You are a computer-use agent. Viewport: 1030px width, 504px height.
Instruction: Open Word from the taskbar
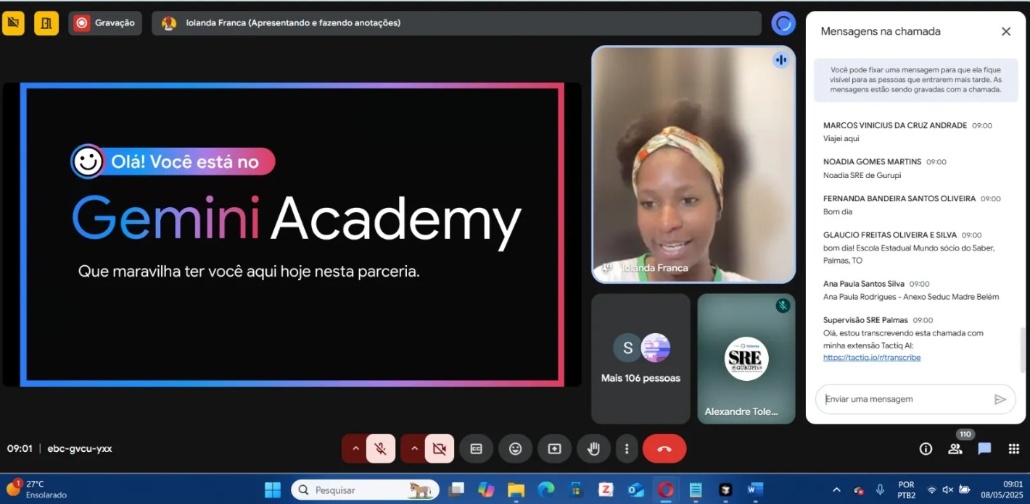click(755, 490)
